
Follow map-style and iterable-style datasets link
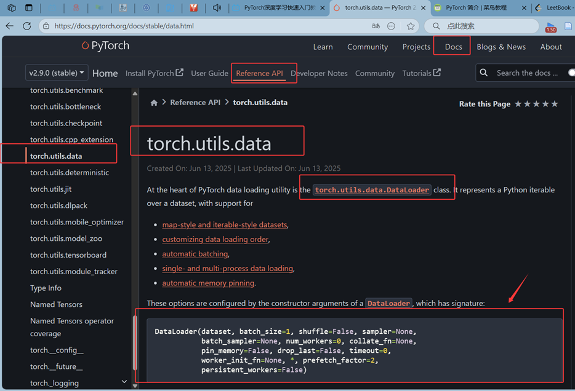tap(225, 225)
